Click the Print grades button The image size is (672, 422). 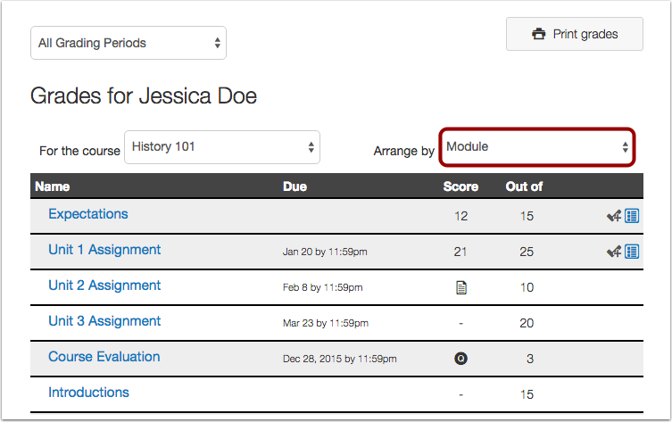point(574,35)
